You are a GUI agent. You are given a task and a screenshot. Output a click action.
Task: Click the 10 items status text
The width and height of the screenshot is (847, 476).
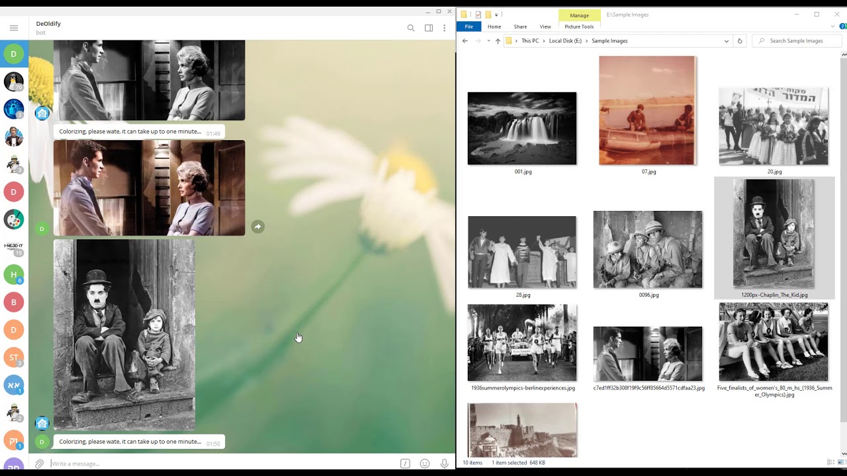coord(472,463)
